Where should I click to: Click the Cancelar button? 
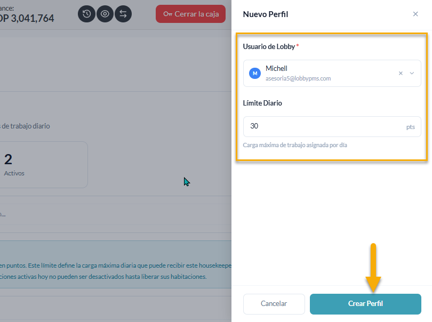[x=274, y=304]
